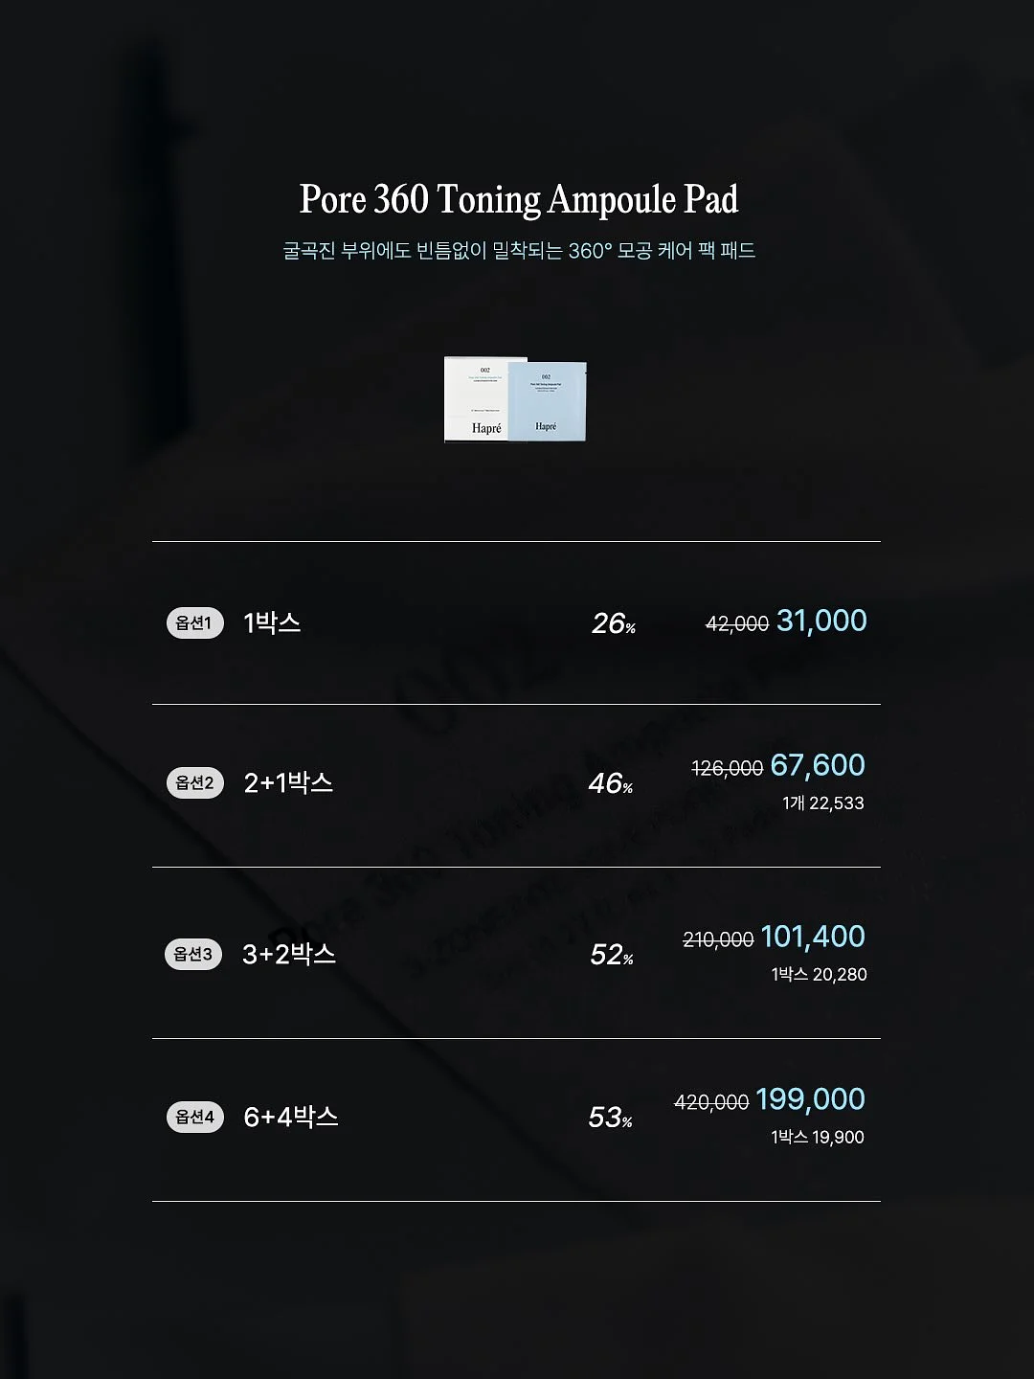The height and width of the screenshot is (1379, 1034).
Task: Choose the 2+1박스 option label
Action: click(x=288, y=782)
